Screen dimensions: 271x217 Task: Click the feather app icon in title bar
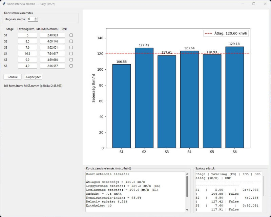[4, 4]
